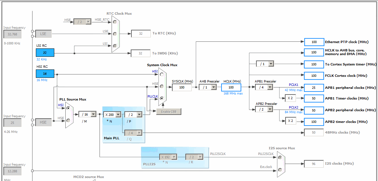Click the APB2 peripheral clocks value box
The image size is (378, 181).
[x=314, y=110]
